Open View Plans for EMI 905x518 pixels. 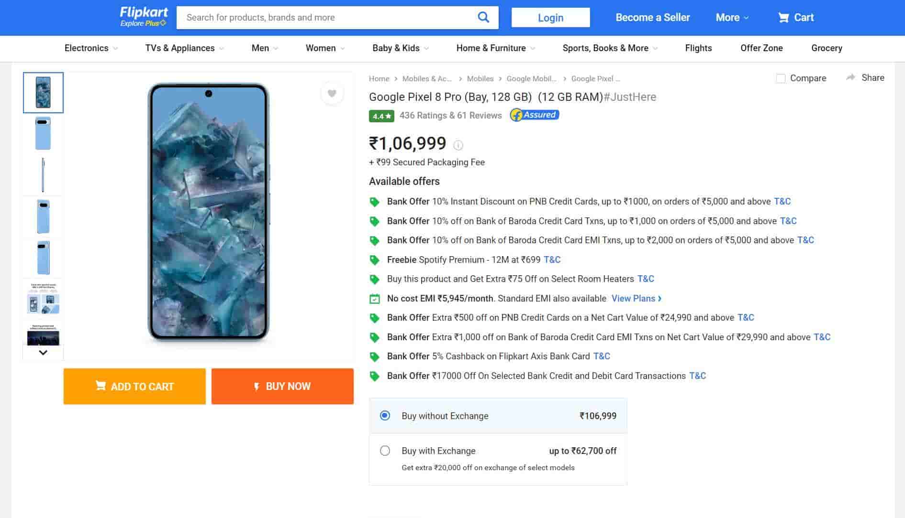pyautogui.click(x=636, y=299)
